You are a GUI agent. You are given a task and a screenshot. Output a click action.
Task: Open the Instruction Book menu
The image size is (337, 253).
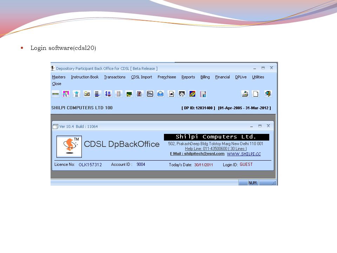point(85,77)
